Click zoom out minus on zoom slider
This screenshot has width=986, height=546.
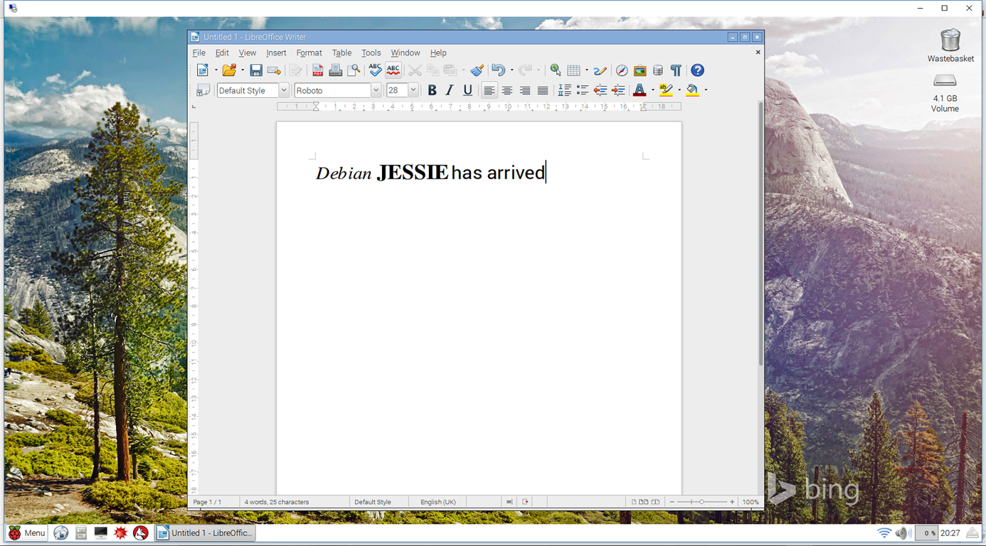672,502
